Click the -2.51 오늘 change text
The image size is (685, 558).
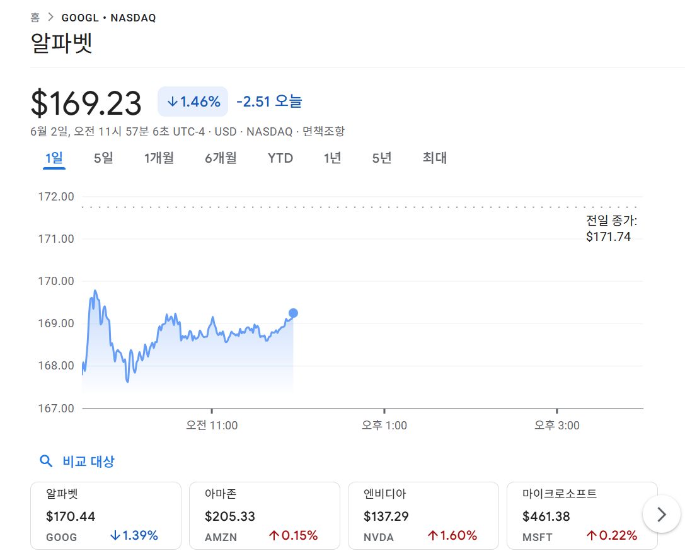(270, 102)
